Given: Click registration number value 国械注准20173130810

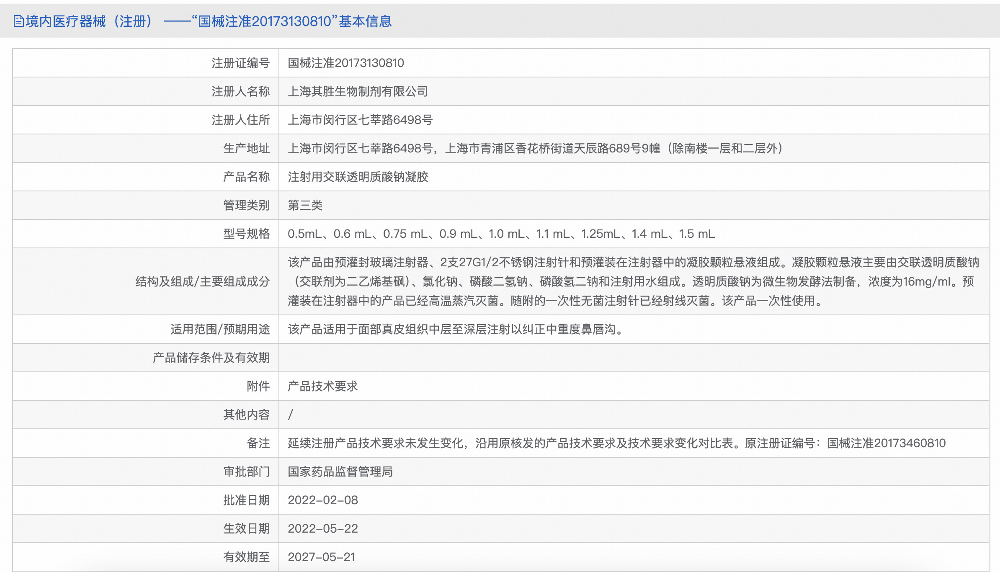Looking at the screenshot, I should (x=345, y=63).
